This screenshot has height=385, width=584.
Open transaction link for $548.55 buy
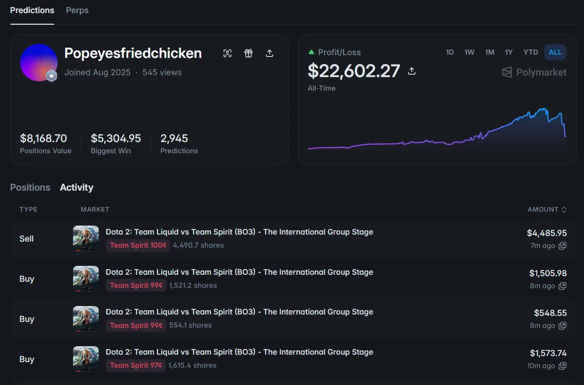[562, 326]
